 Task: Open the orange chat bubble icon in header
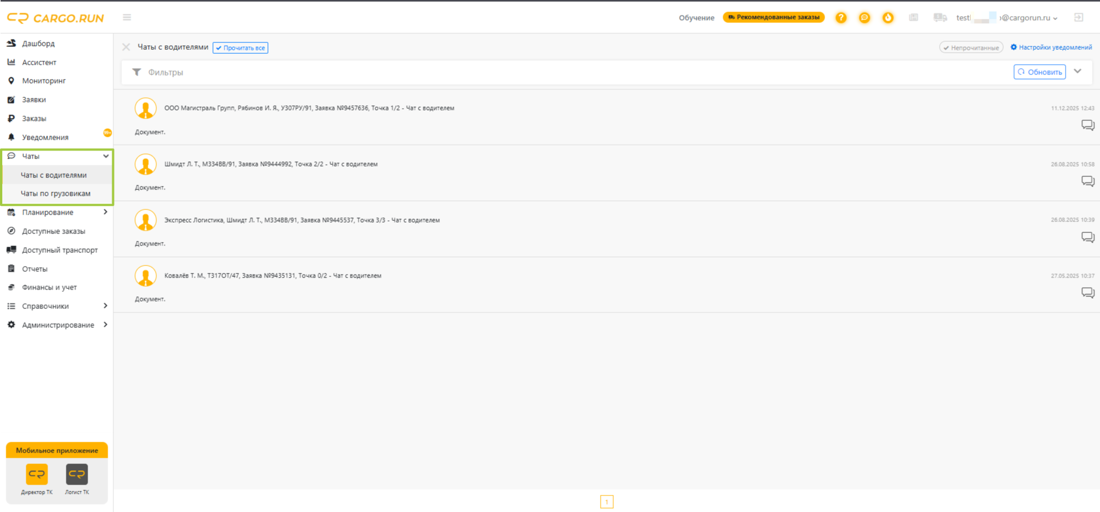point(865,18)
